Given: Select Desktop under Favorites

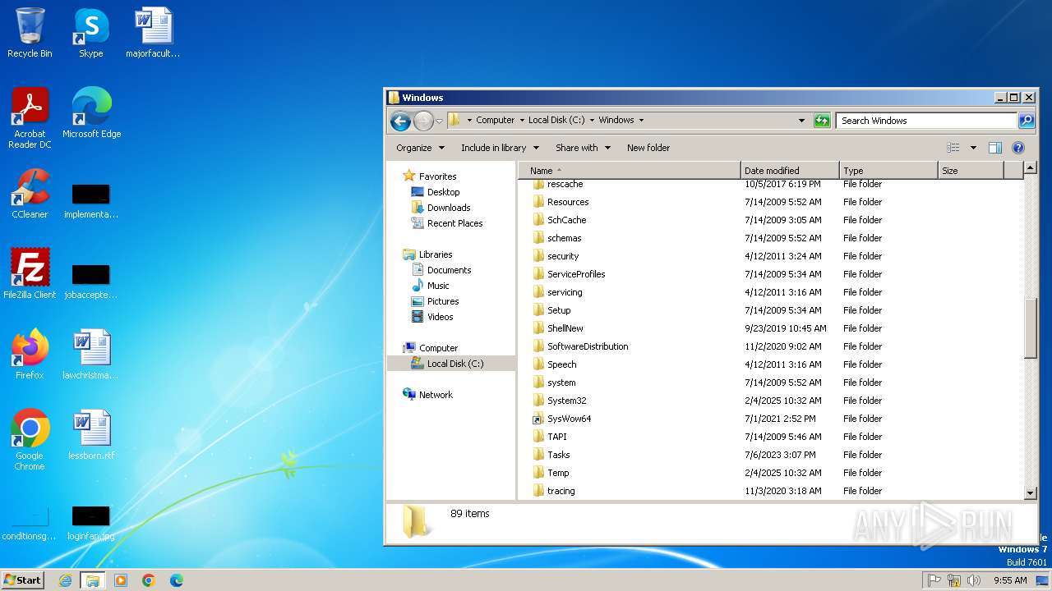Looking at the screenshot, I should point(443,192).
